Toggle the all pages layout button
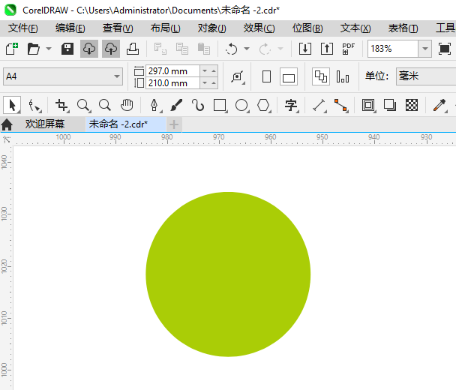 click(321, 76)
